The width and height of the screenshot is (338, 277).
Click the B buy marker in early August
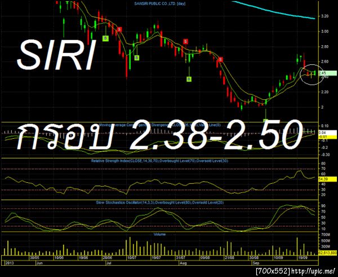point(189,79)
